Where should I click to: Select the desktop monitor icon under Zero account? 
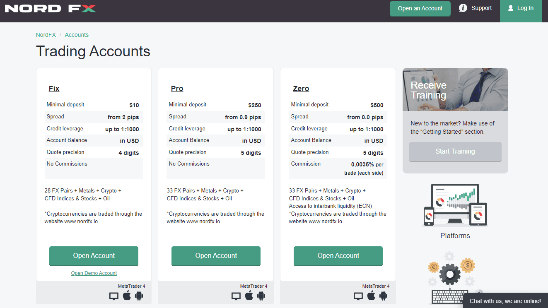pyautogui.click(x=358, y=296)
